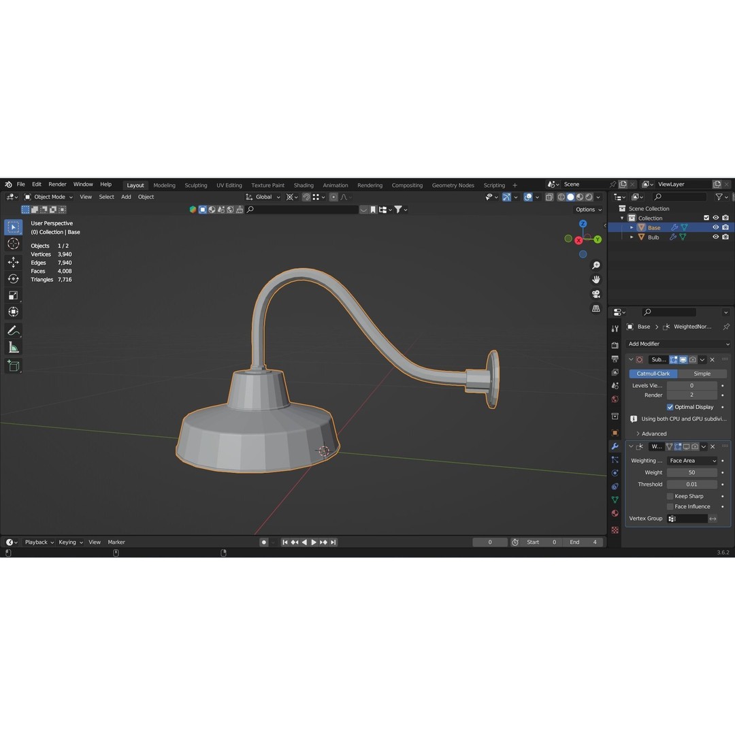
Task: Toggle auto keying record button
Action: pos(264,542)
